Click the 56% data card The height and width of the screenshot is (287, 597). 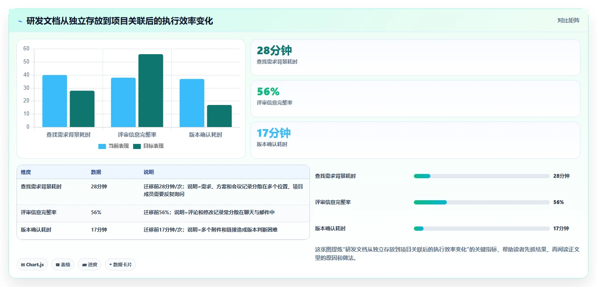(x=416, y=99)
